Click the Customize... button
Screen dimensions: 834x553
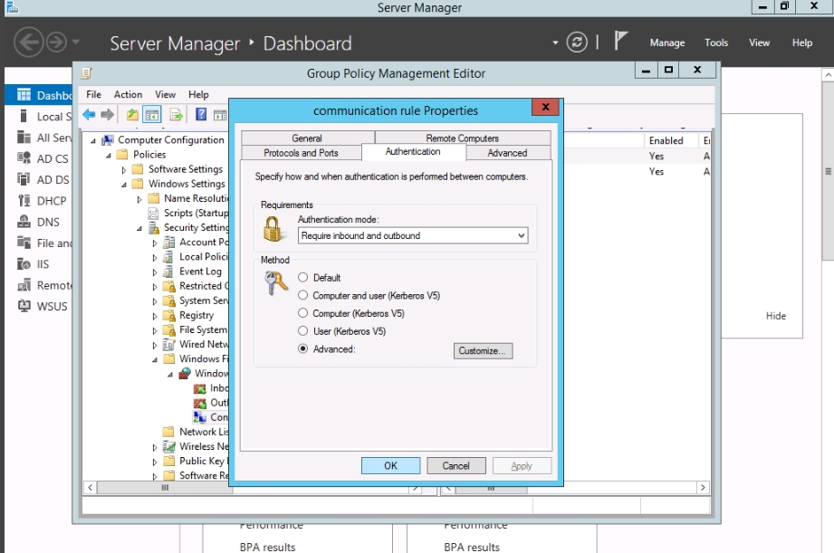tap(483, 351)
